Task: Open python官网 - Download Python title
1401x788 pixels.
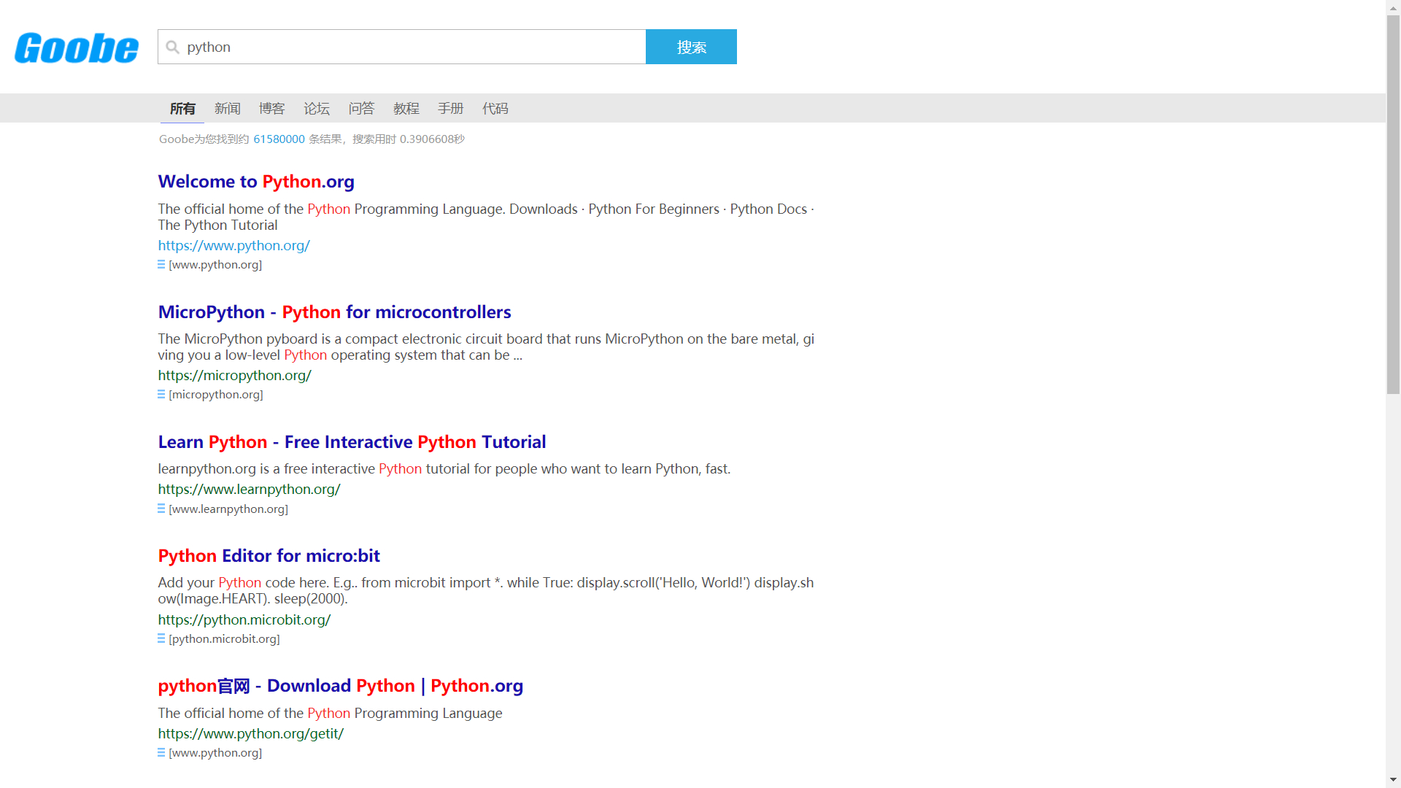Action: [x=340, y=685]
